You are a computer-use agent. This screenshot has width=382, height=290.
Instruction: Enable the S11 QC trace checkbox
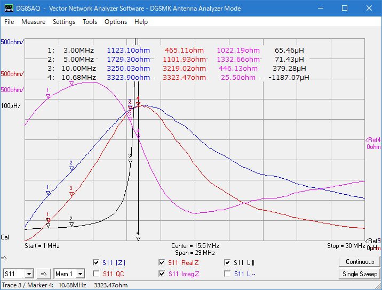[x=96, y=274]
